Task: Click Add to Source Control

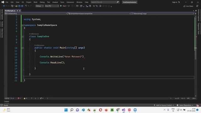Action: [x=164, y=105]
